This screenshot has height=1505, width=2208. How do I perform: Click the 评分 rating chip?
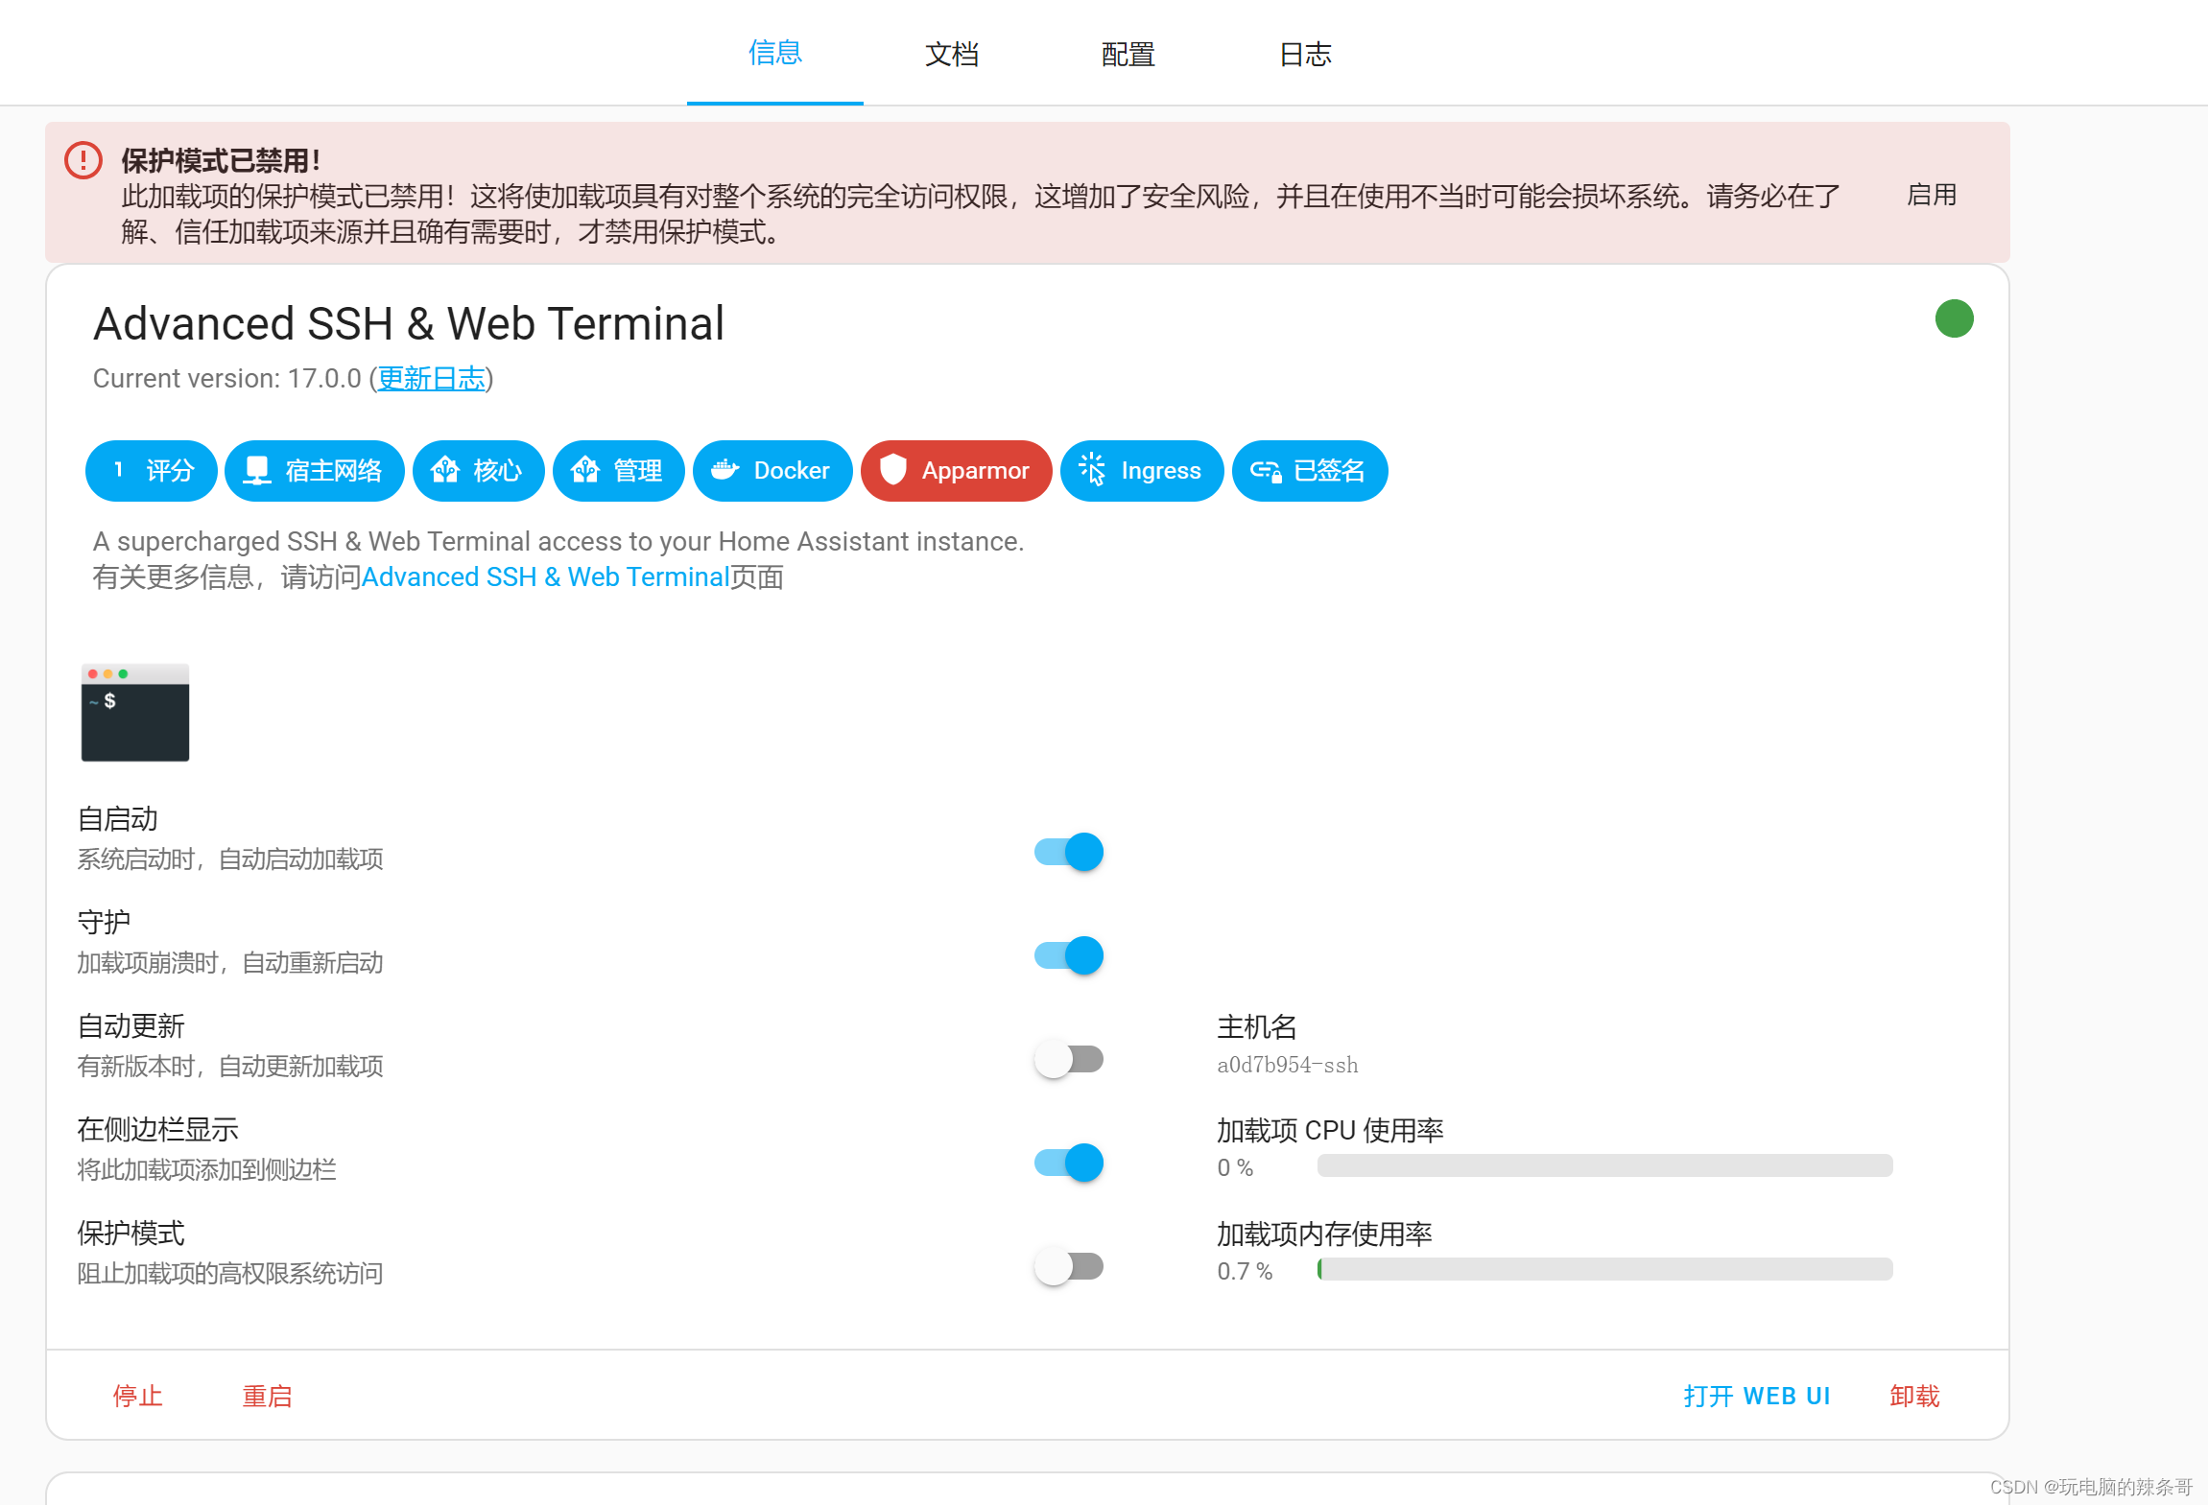pyautogui.click(x=152, y=471)
